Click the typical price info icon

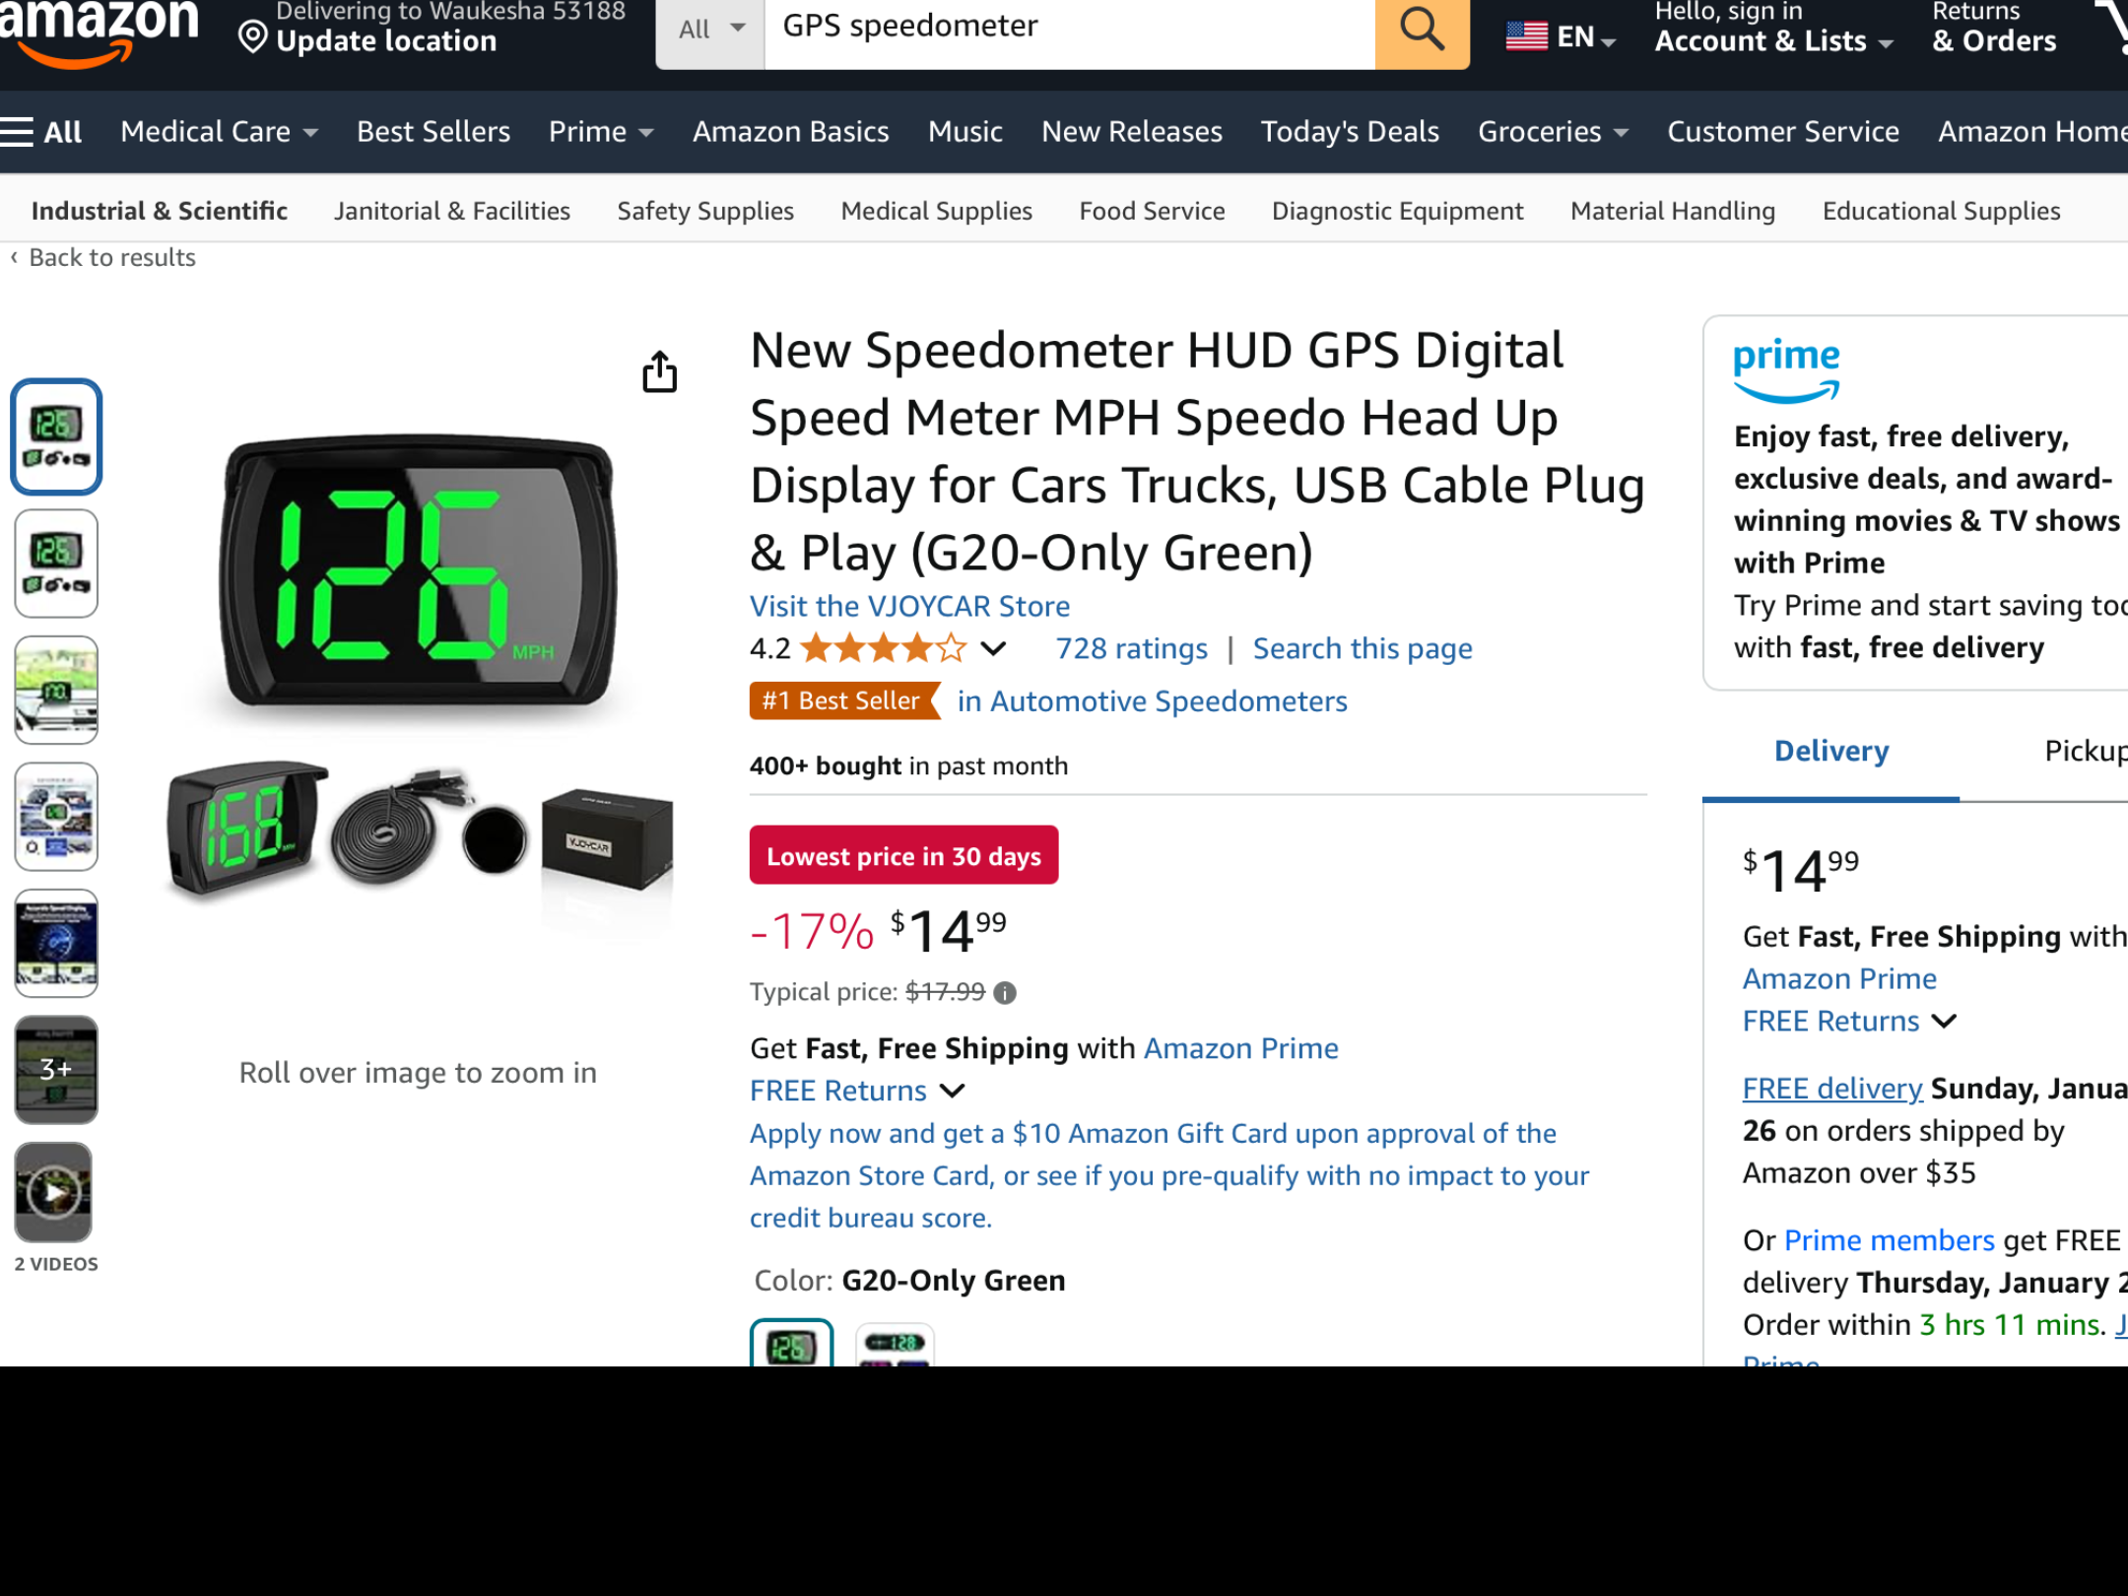pos(1005,992)
